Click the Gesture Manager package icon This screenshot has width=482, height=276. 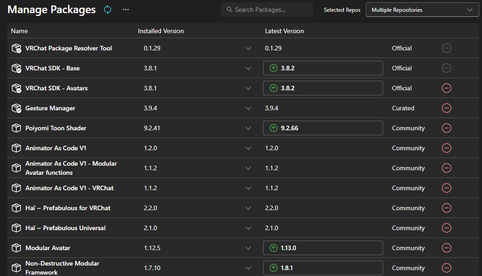(x=16, y=108)
